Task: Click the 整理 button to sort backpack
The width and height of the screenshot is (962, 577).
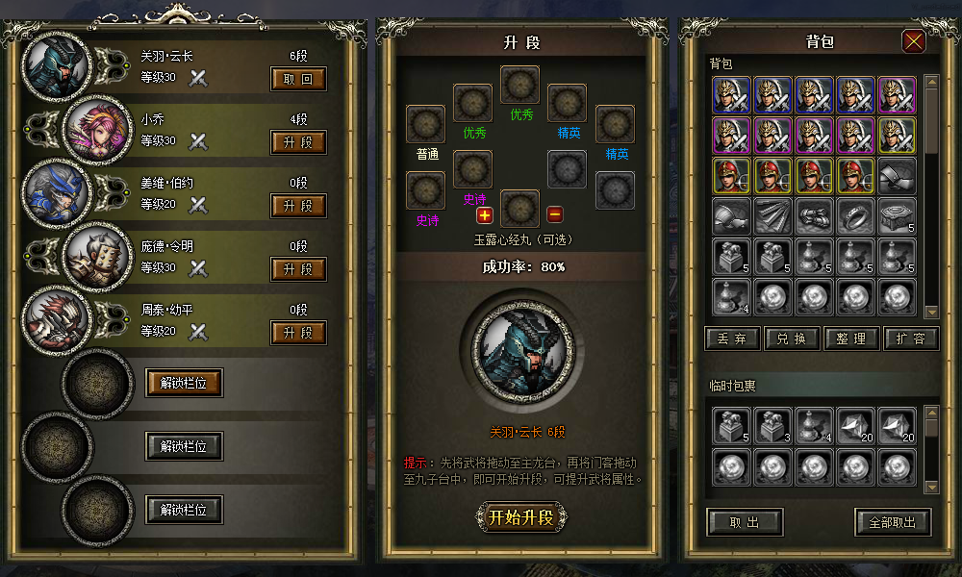Action: (x=851, y=339)
